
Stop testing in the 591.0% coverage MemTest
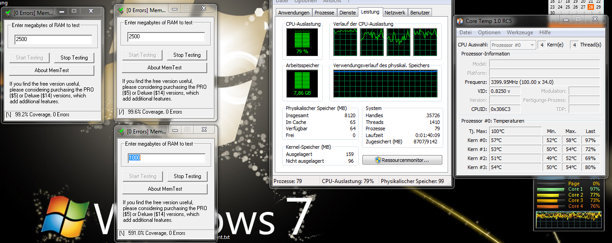click(187, 176)
